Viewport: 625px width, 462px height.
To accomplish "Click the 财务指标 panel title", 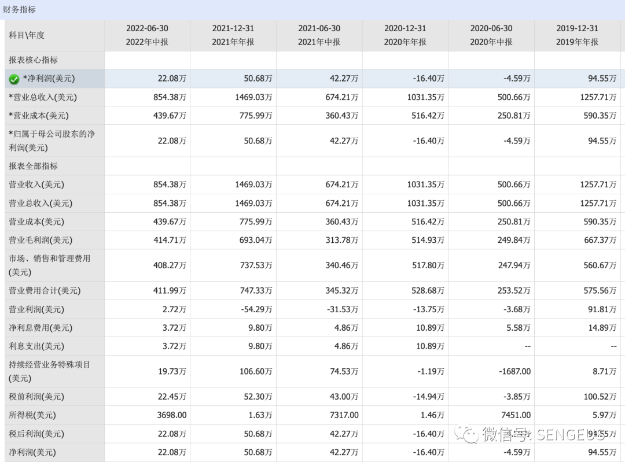I will (x=19, y=9).
